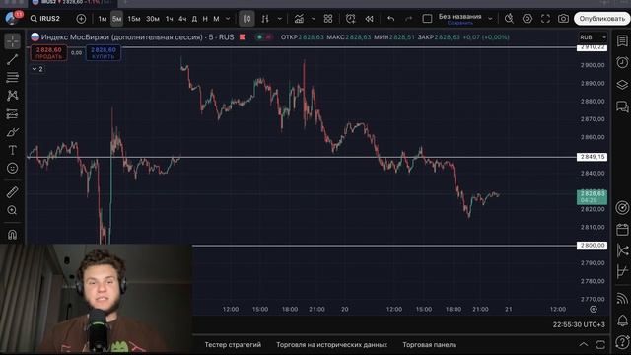Open financial metrics chart icon

click(299, 19)
